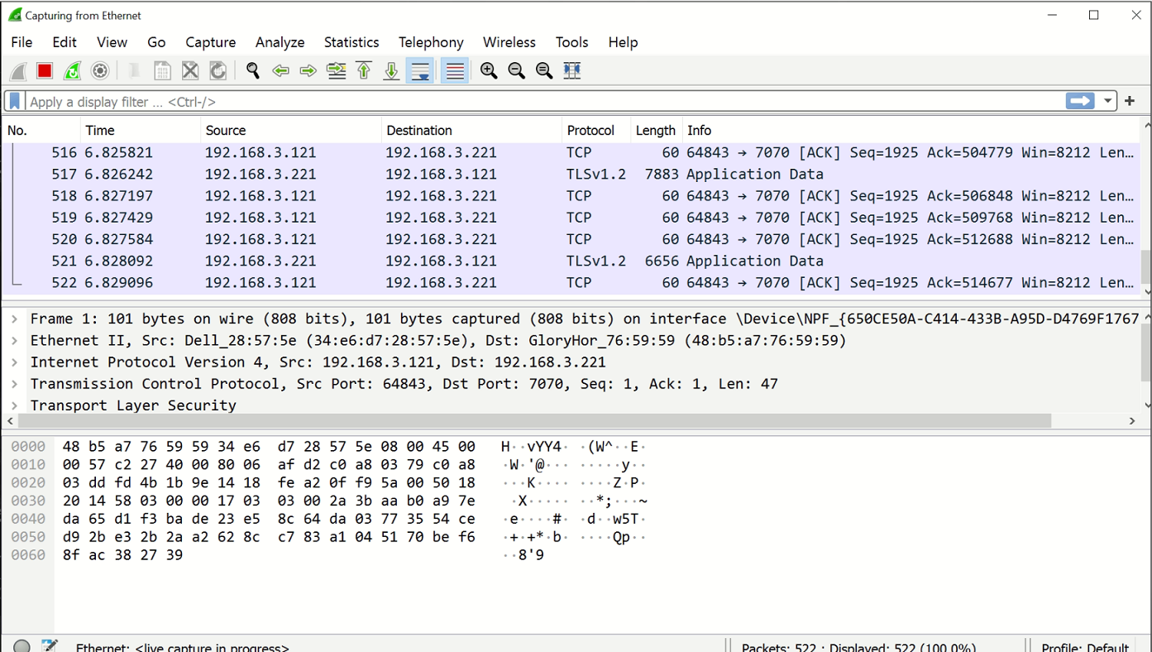Stop the running capture with red square

(x=45, y=71)
